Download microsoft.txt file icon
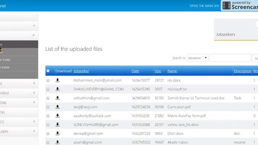 click(x=57, y=89)
